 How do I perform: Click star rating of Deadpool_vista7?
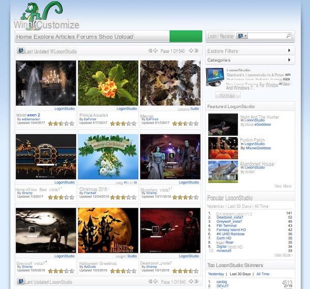pyautogui.click(x=185, y=271)
